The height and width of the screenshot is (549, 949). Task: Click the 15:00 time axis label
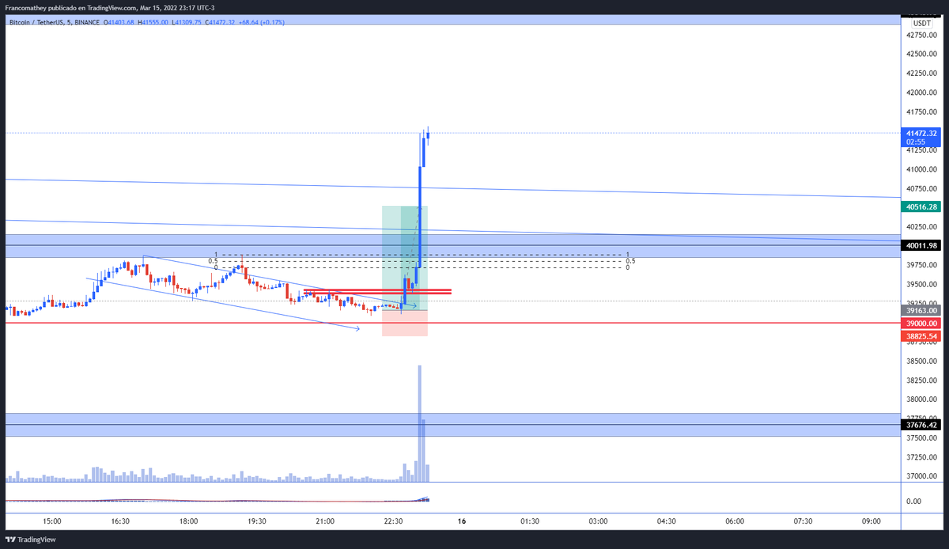52,521
